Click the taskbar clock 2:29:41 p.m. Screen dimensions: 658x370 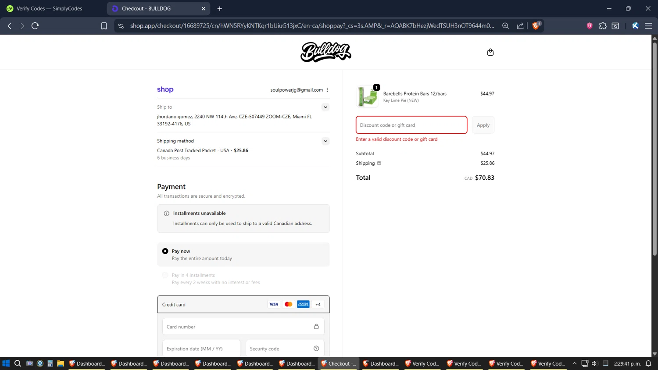(627, 363)
